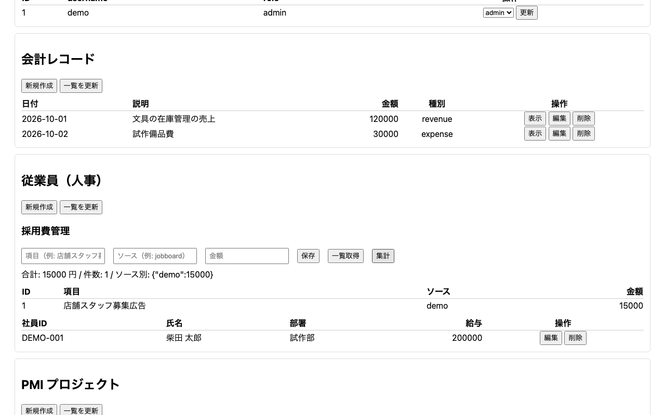Click 一覧取得 in 採用費管理
This screenshot has height=415, width=665.
coord(345,256)
